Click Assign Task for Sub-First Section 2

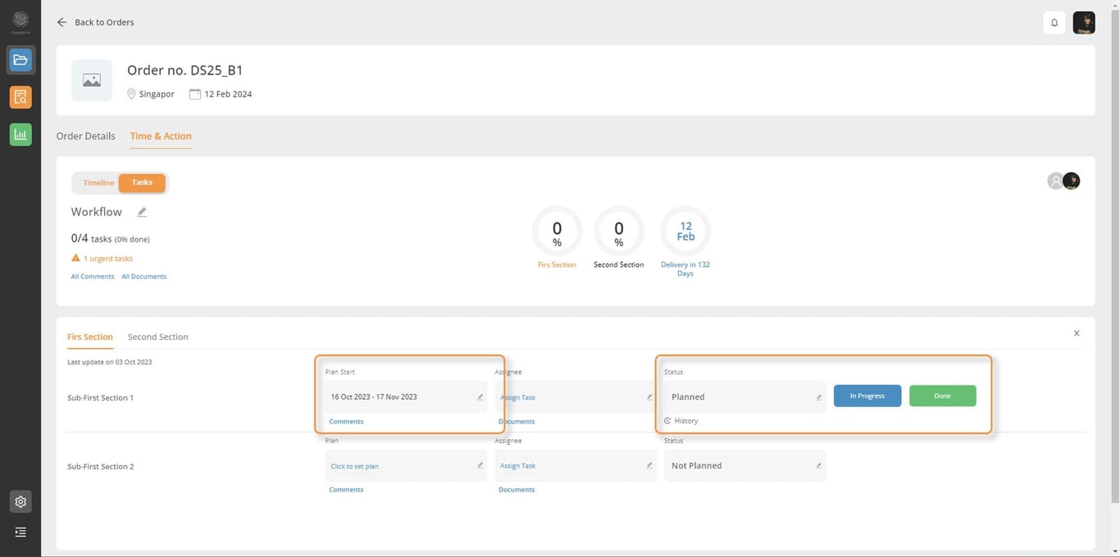point(518,465)
